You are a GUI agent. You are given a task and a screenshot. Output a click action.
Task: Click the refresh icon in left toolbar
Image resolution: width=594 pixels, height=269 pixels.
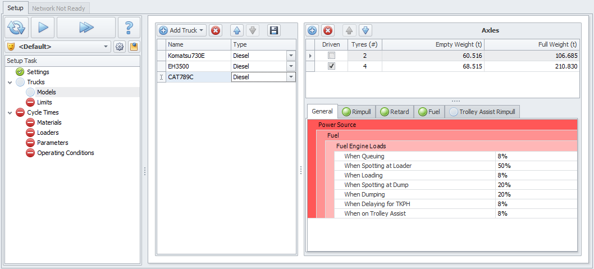[17, 27]
